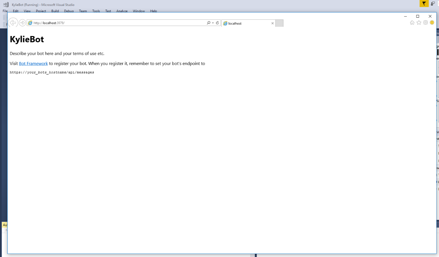
Task: Open the address bar autocomplete dropdown arrow
Action: click(213, 23)
